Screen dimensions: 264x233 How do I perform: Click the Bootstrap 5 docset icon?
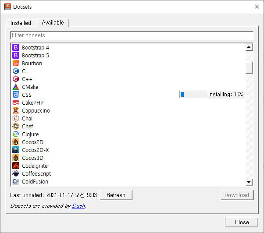(x=16, y=55)
